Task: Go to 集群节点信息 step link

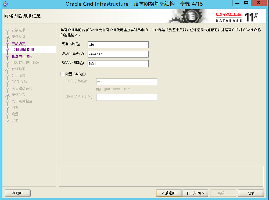Action: (x=22, y=56)
